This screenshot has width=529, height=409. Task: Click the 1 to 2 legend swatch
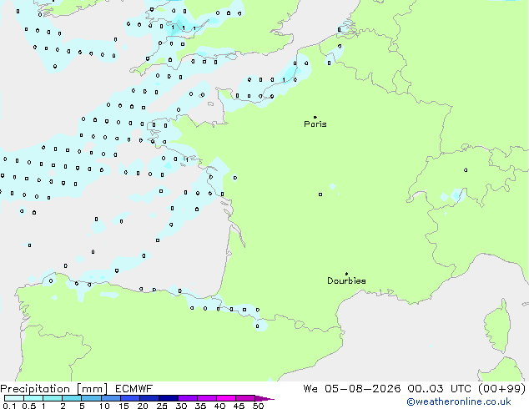point(53,398)
